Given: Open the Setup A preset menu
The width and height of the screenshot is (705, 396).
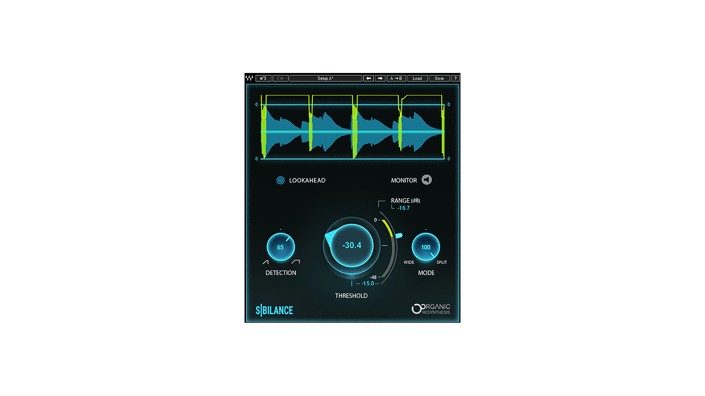Looking at the screenshot, I should (x=326, y=78).
